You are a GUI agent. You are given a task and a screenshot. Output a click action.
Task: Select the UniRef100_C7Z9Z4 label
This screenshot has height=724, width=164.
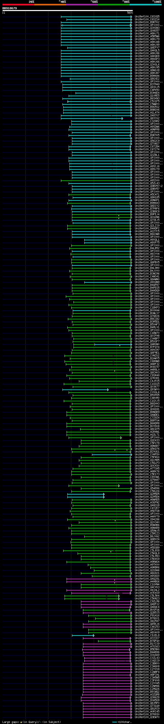pos(147,418)
